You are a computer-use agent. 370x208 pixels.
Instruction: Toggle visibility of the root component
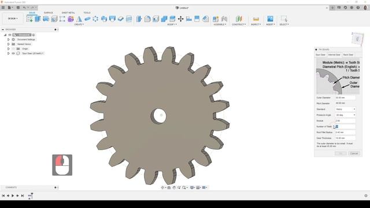(10, 35)
